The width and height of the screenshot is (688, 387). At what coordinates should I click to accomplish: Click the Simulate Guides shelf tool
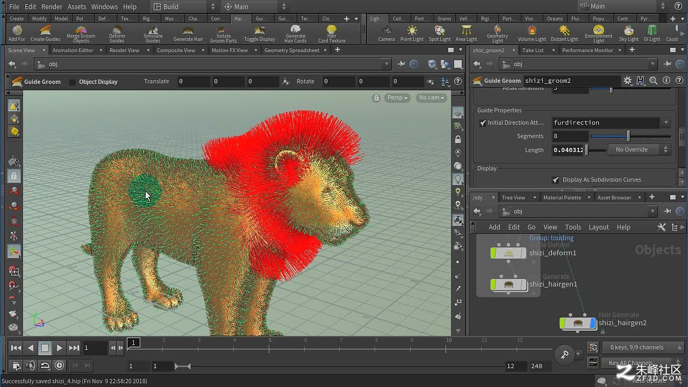click(x=153, y=34)
